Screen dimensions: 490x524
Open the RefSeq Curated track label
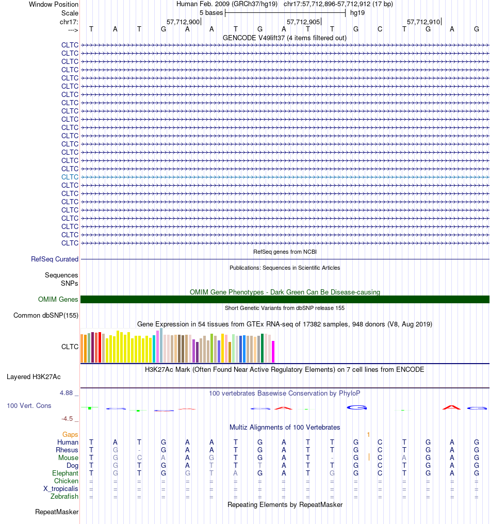(x=55, y=259)
